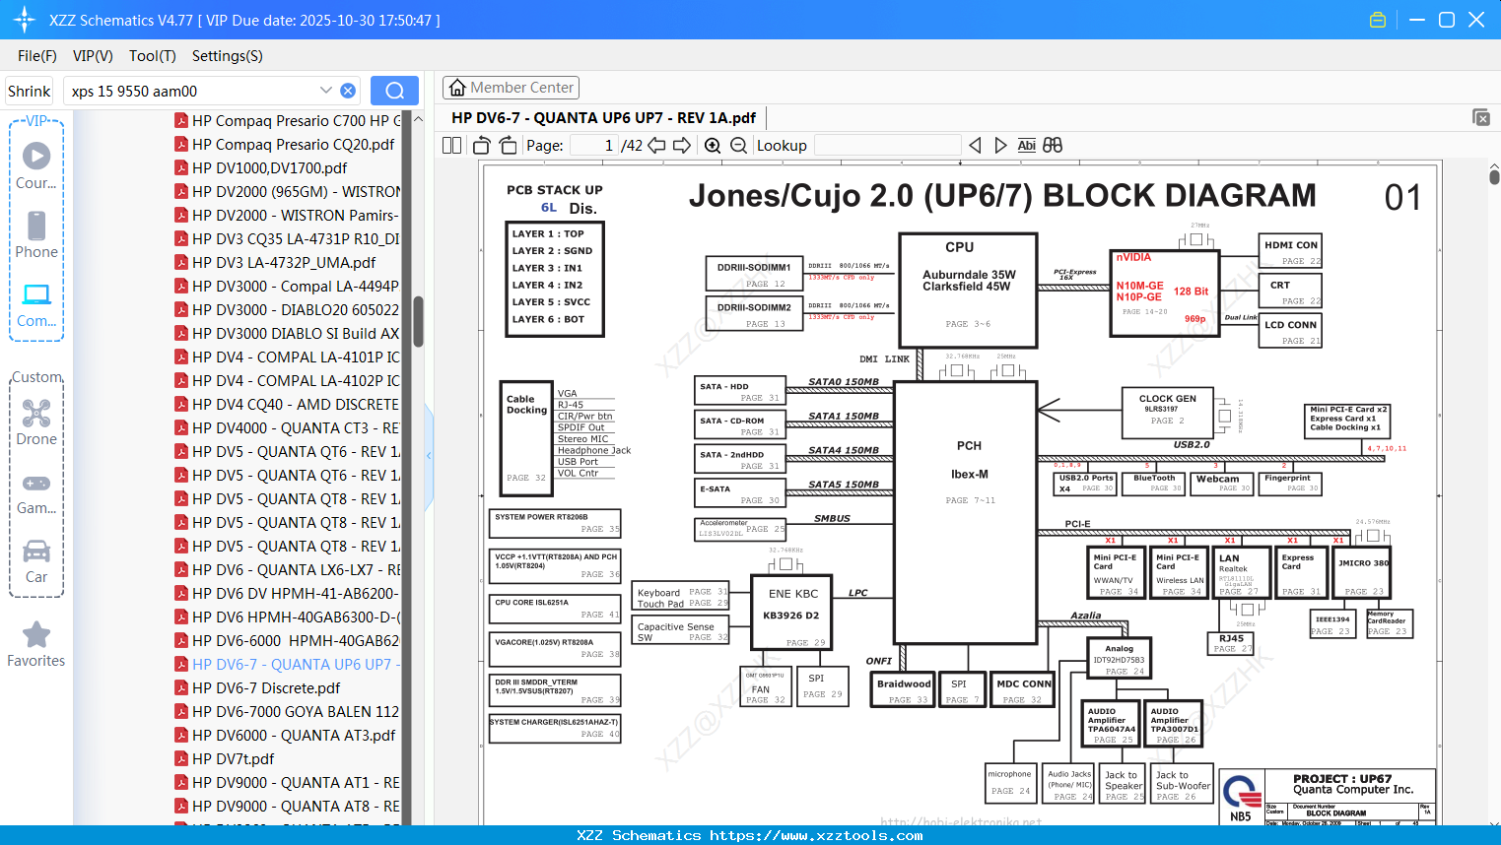Open HP DV6 DV HPMH-41-AB6200 file
Viewport: 1501px width, 845px height.
click(x=287, y=593)
